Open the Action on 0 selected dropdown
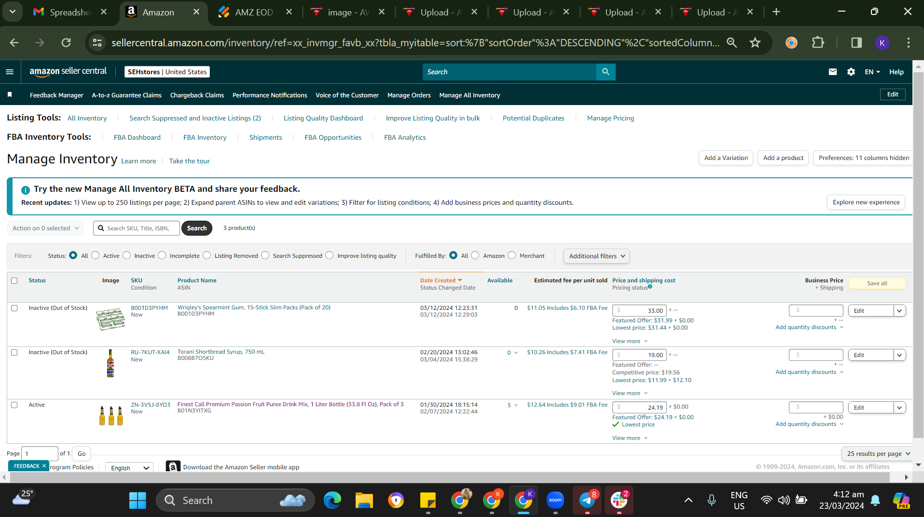924x517 pixels. tap(45, 228)
